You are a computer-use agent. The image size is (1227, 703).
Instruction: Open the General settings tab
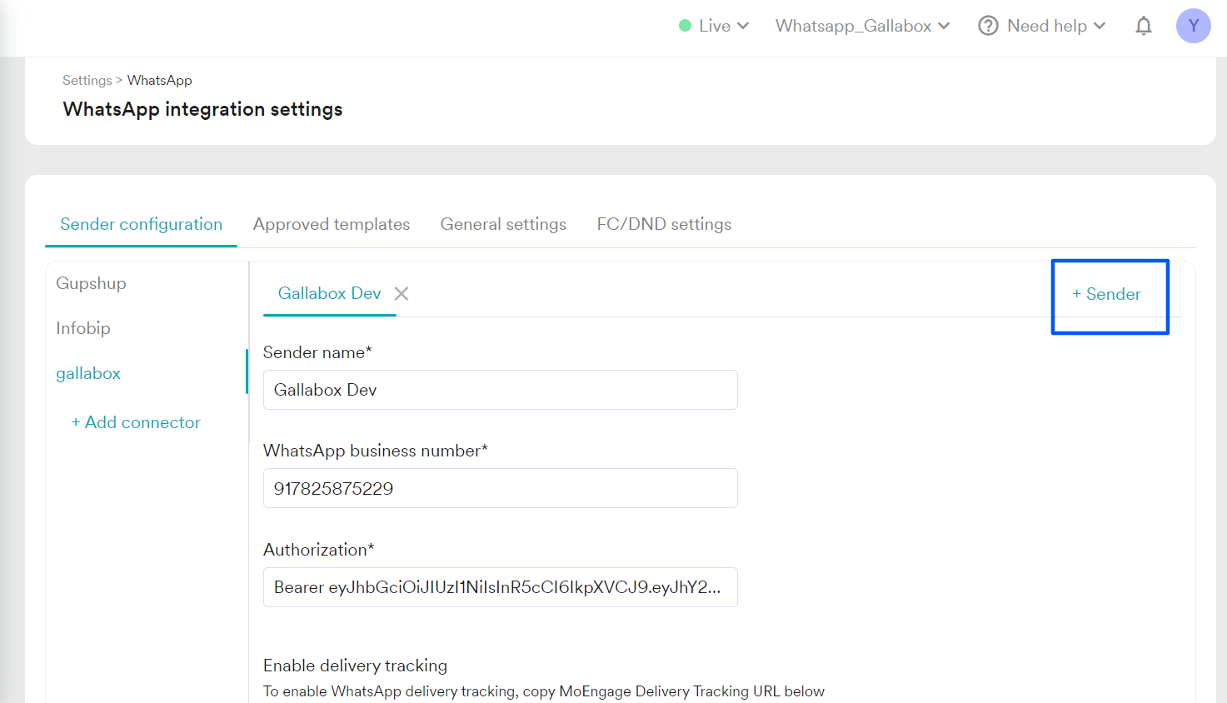pyautogui.click(x=503, y=224)
